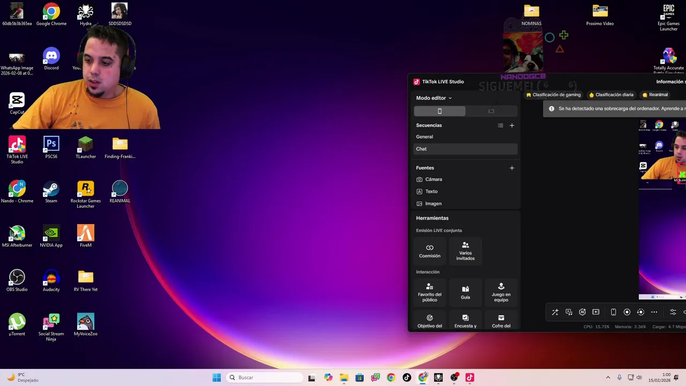Screen dimensions: 686x386
Task: Open the Guía interaction tool
Action: pos(465,293)
